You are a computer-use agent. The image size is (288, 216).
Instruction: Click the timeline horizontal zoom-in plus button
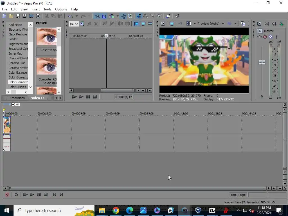pos(274,188)
